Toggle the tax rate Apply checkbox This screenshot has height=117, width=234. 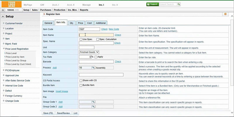(96, 57)
